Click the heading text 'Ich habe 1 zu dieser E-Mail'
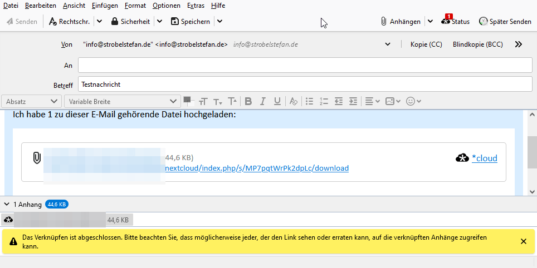 [x=64, y=115]
